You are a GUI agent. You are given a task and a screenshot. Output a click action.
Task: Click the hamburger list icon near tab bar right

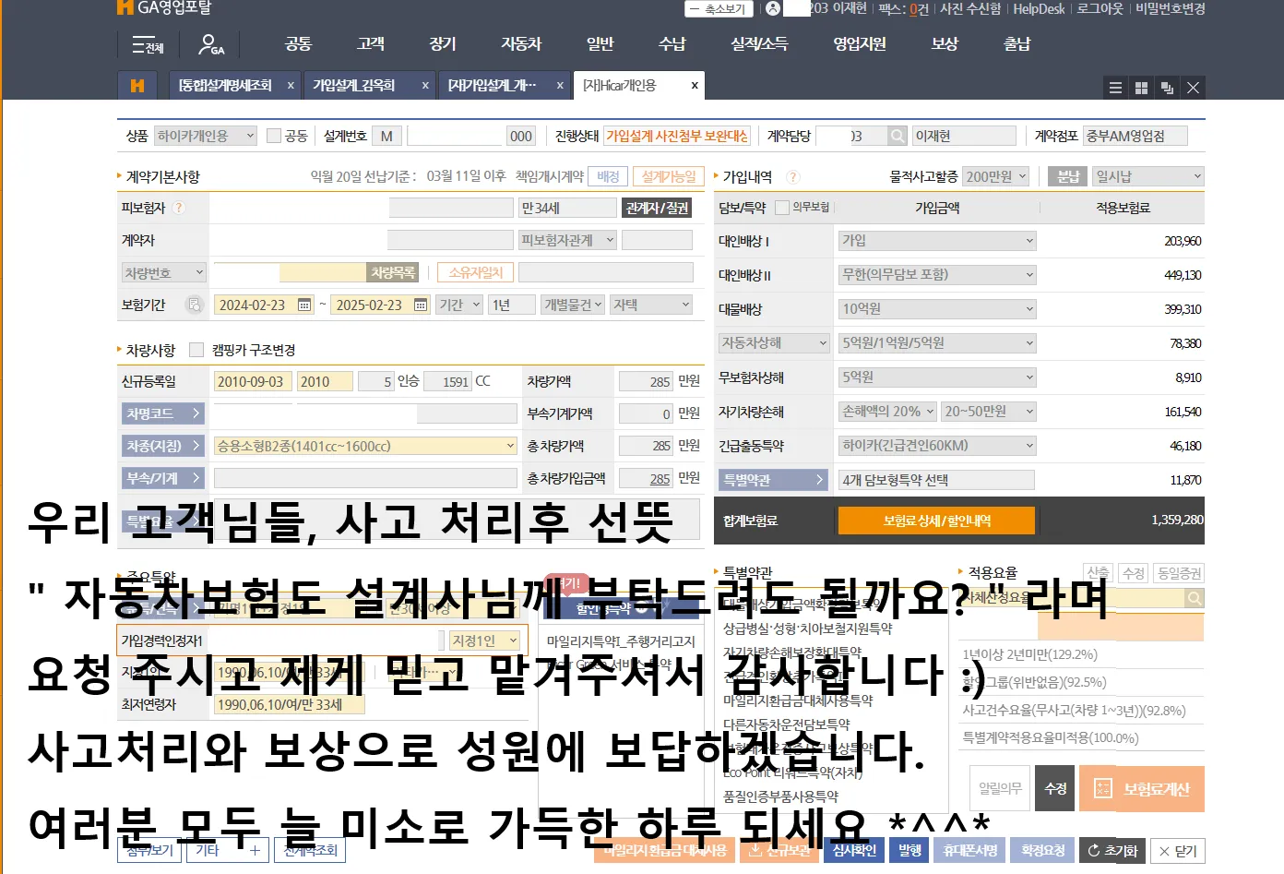pos(1115,87)
